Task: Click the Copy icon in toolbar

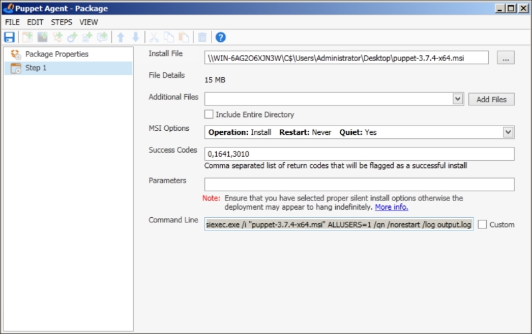Action: click(x=169, y=37)
